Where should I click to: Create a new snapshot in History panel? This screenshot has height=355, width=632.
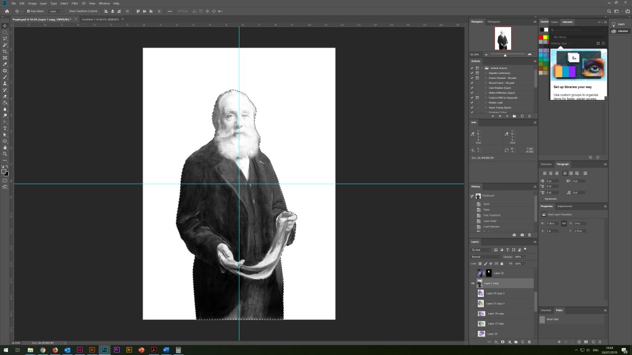[522, 235]
